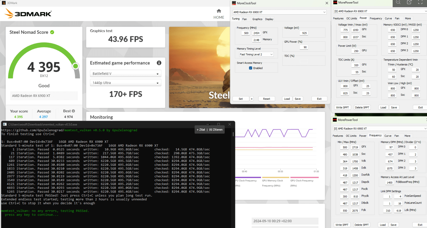Click TDC Limits GFX field 320
Image resolution: width=427 pixels, height=228 pixels.
pyautogui.click(x=356, y=65)
